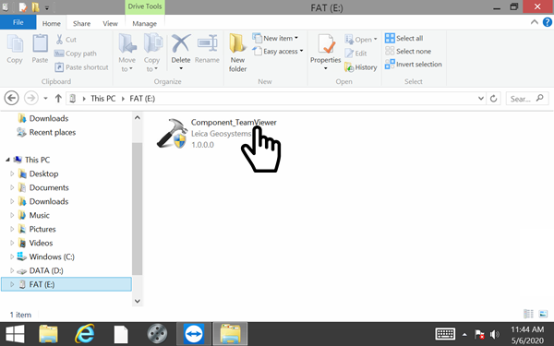
Task: Click the navigation pane scrollbar down arrow
Action: (x=138, y=301)
